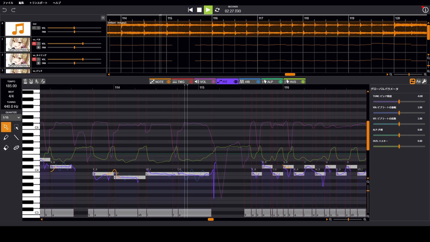Click the link chain tool icon
The height and width of the screenshot is (242, 430).
coord(17,147)
